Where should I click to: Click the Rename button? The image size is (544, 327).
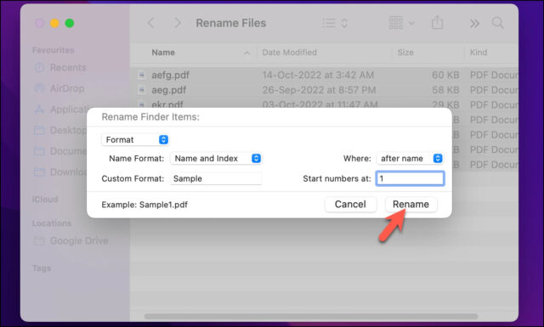click(x=411, y=204)
